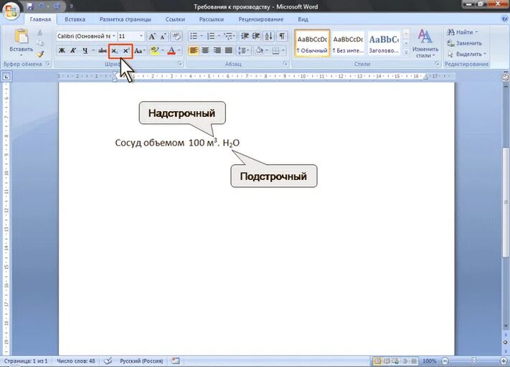Justify the paragraph text
510x367 pixels.
pyautogui.click(x=229, y=50)
